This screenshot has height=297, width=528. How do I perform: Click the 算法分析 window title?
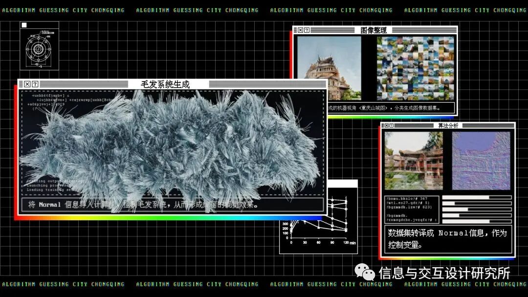point(448,126)
